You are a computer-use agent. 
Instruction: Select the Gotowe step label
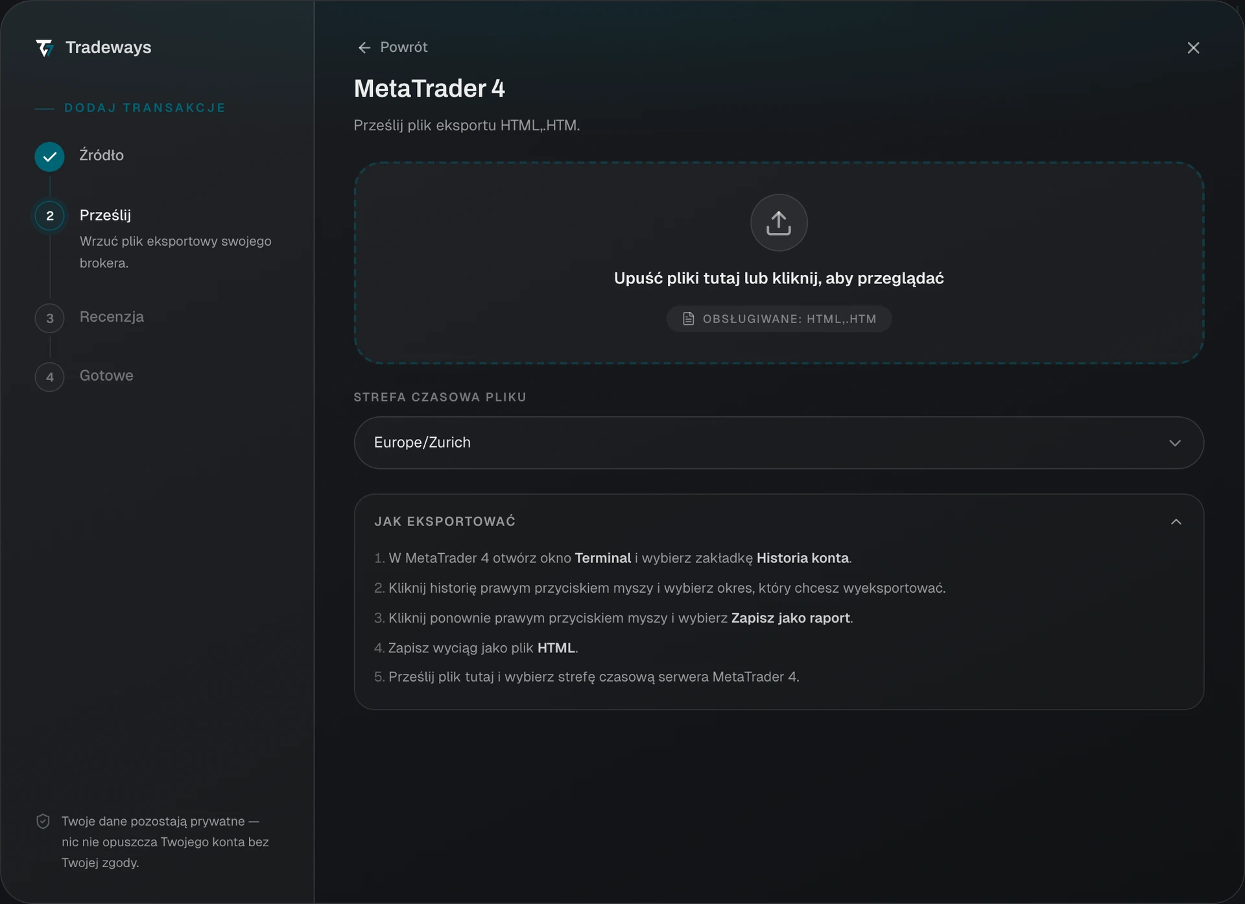pyautogui.click(x=106, y=376)
